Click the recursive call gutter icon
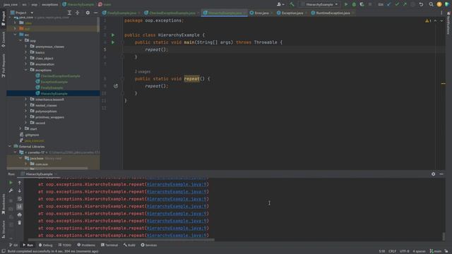 pyautogui.click(x=116, y=86)
